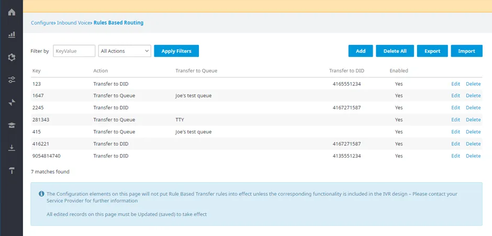Image resolution: width=492 pixels, height=236 pixels.
Task: Edit the rule with key 416221
Action: pos(455,144)
